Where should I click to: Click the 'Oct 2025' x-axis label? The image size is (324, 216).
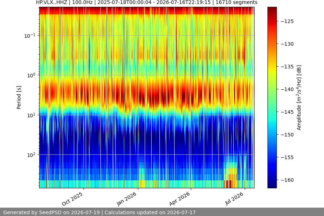tap(72, 199)
